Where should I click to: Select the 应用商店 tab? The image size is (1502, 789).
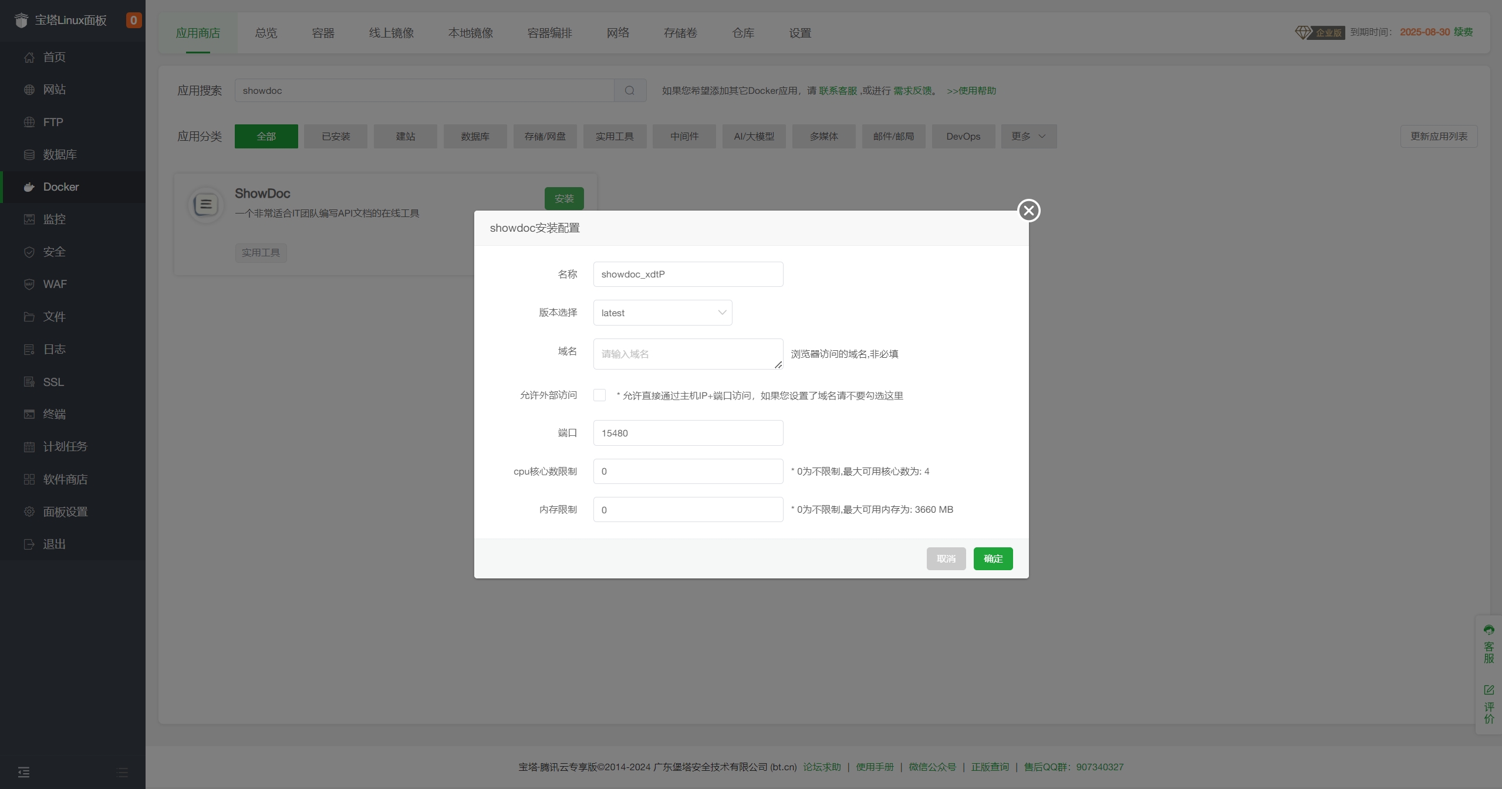tap(198, 33)
